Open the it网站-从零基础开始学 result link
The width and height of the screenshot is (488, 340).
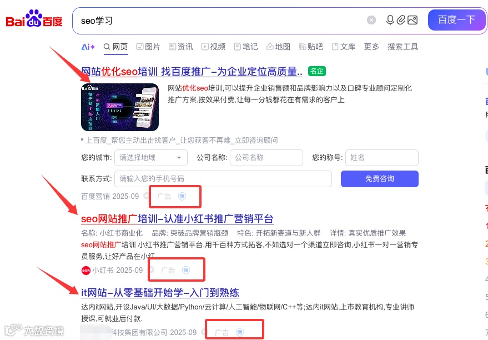click(x=160, y=293)
